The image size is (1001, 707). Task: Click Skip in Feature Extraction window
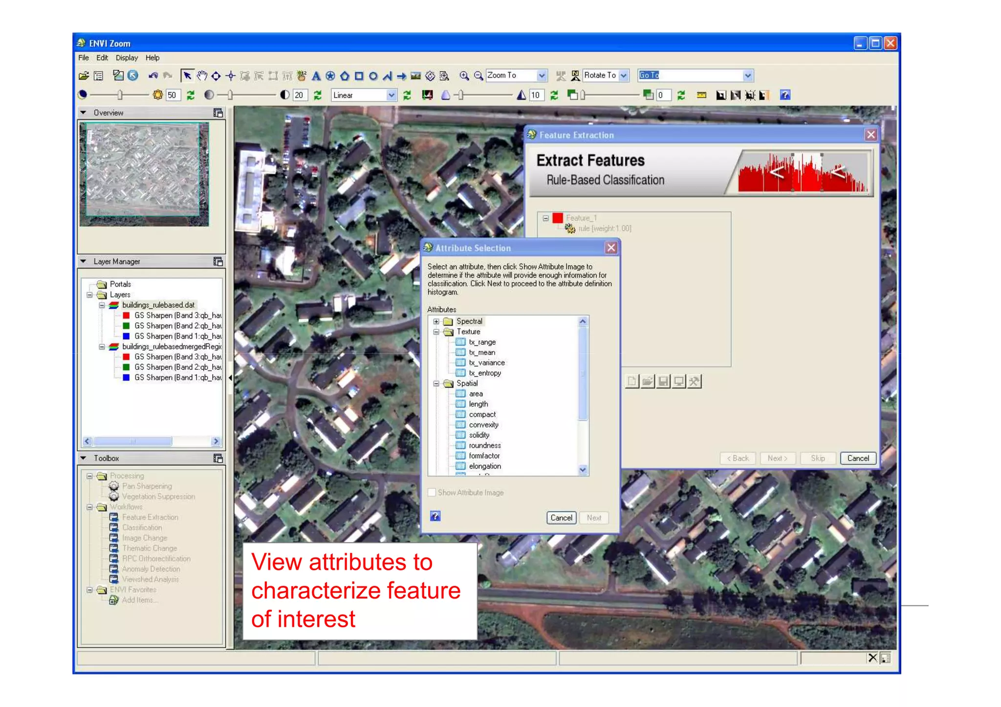click(818, 458)
